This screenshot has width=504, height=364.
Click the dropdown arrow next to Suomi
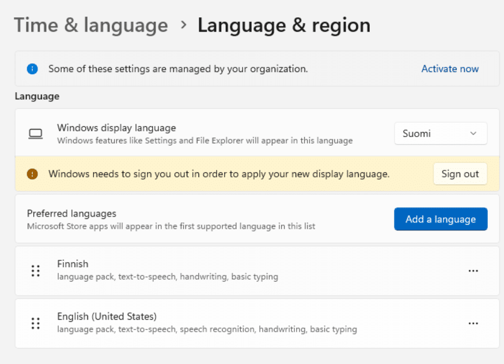(473, 133)
